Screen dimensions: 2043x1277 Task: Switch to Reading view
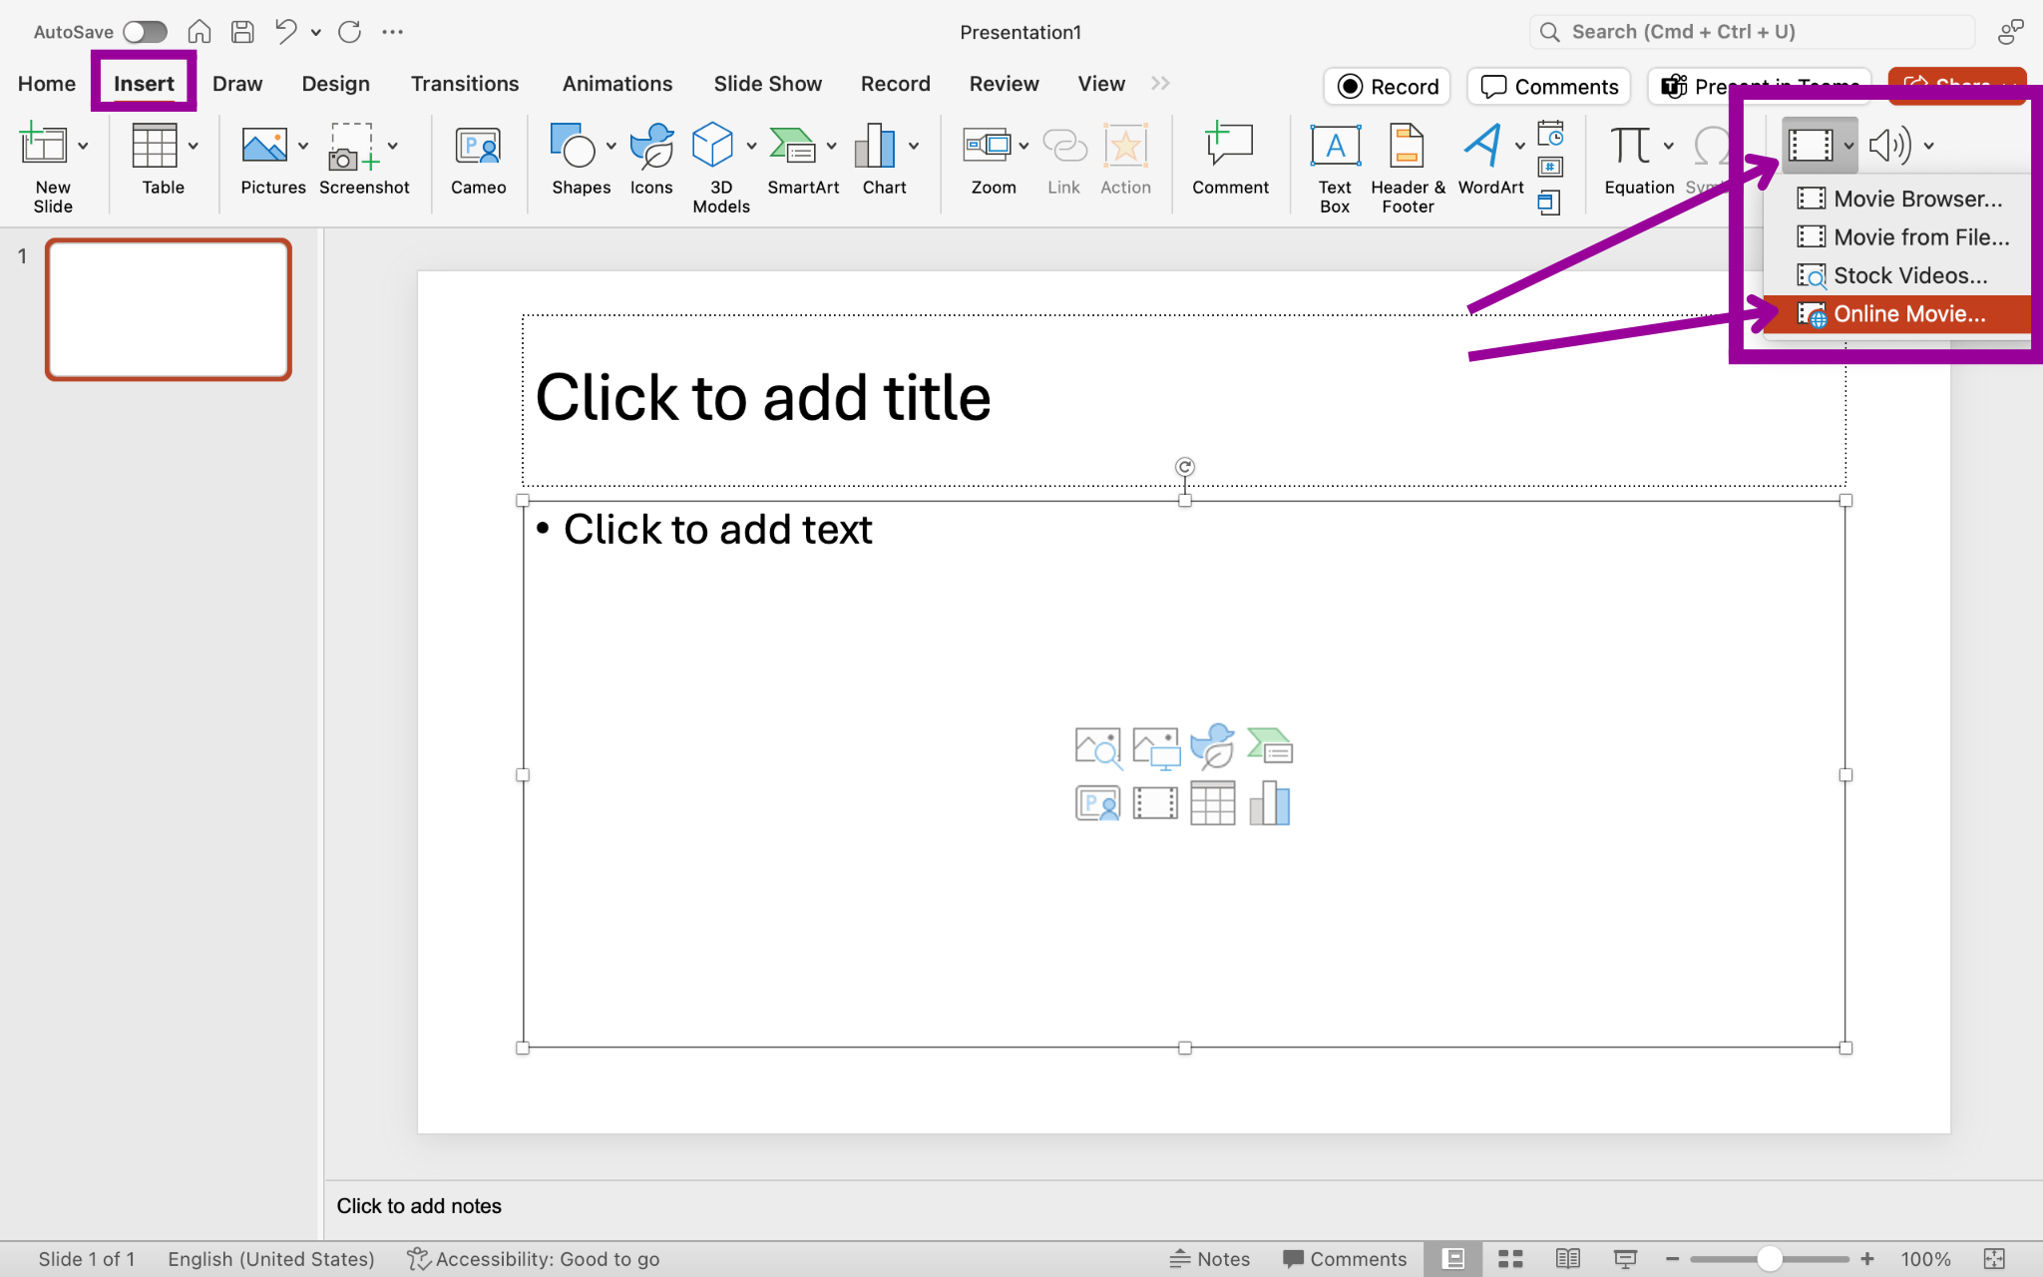[1567, 1259]
